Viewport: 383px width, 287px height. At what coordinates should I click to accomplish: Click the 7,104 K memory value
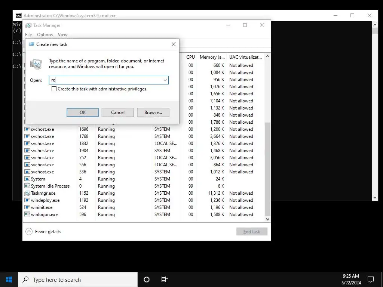point(217,101)
